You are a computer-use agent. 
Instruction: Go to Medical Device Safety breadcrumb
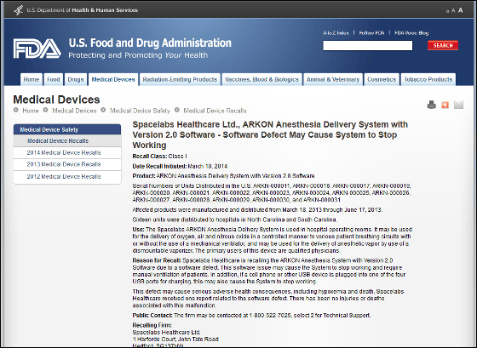coord(140,111)
